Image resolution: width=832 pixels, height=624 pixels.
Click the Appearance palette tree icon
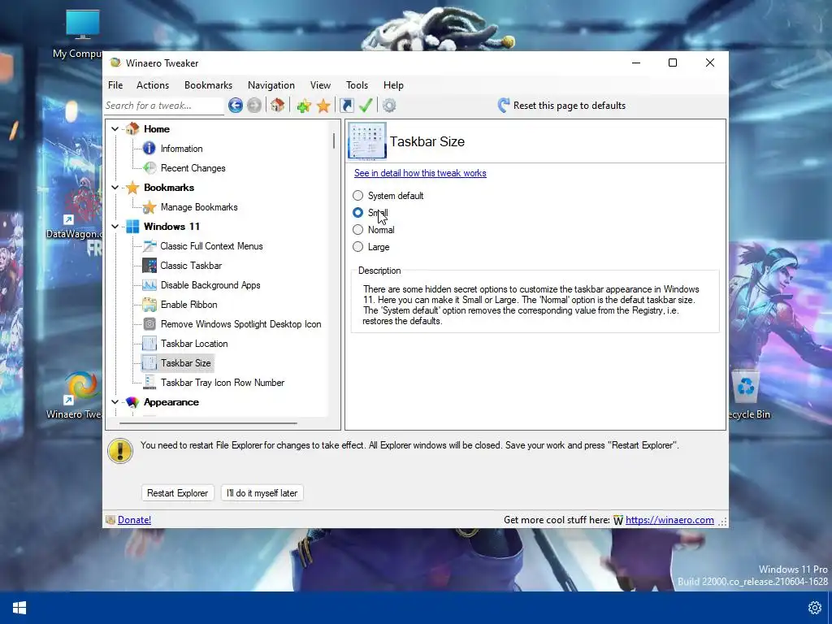pyautogui.click(x=132, y=402)
